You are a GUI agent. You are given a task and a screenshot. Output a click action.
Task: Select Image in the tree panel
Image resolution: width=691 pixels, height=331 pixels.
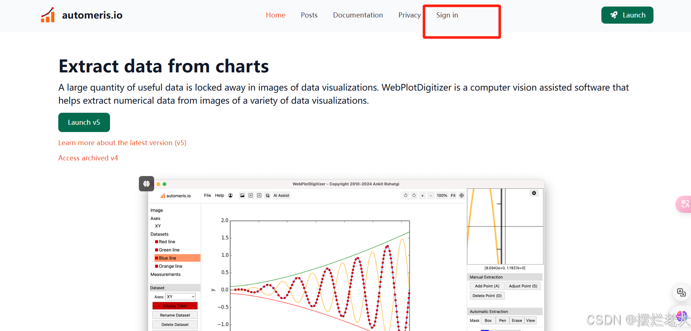(157, 210)
